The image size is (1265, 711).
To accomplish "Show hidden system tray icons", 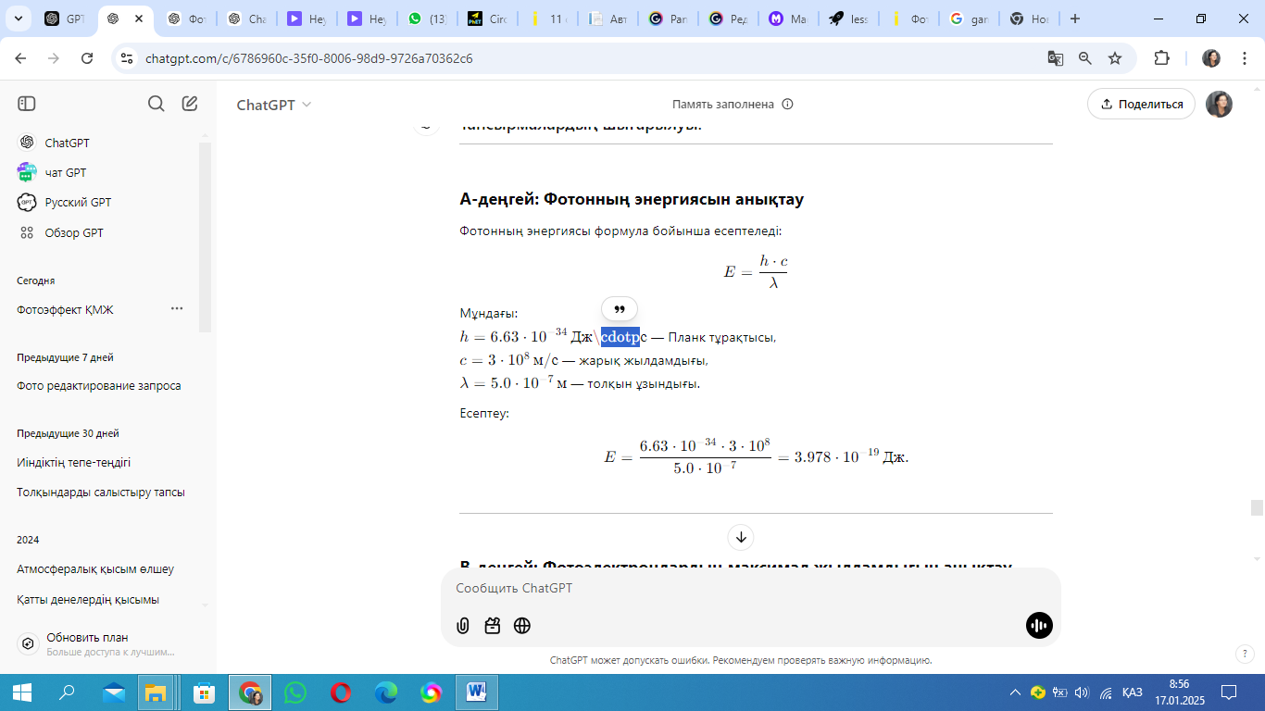I will [1016, 692].
